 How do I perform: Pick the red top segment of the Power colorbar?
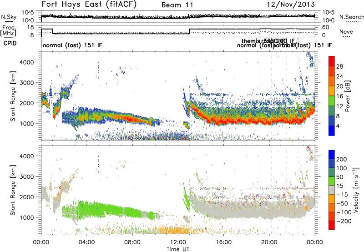(332, 61)
